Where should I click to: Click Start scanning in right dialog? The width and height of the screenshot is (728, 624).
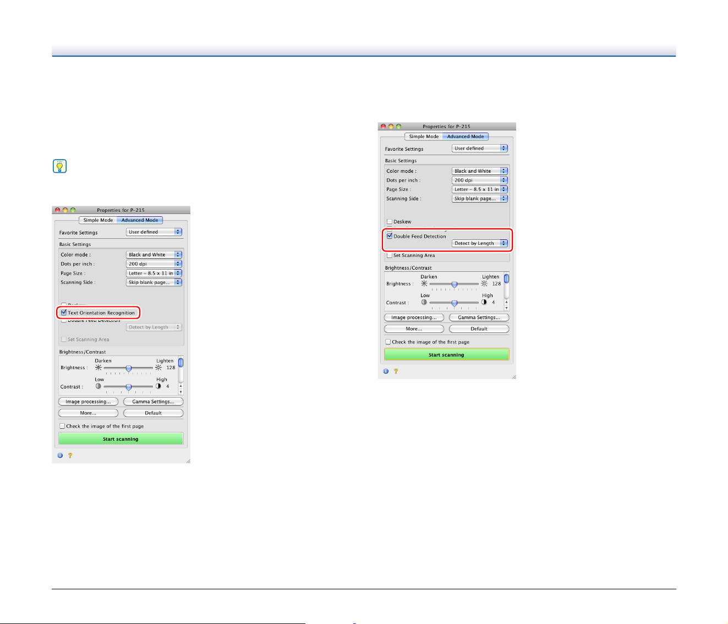pos(446,355)
